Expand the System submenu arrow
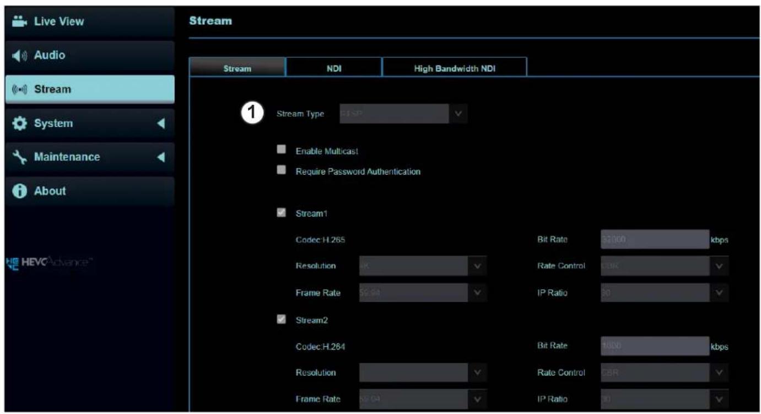The image size is (761, 414). 161,123
